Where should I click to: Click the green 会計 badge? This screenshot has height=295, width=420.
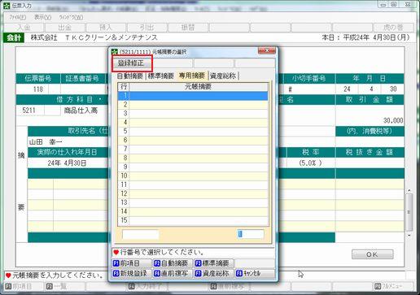point(14,37)
